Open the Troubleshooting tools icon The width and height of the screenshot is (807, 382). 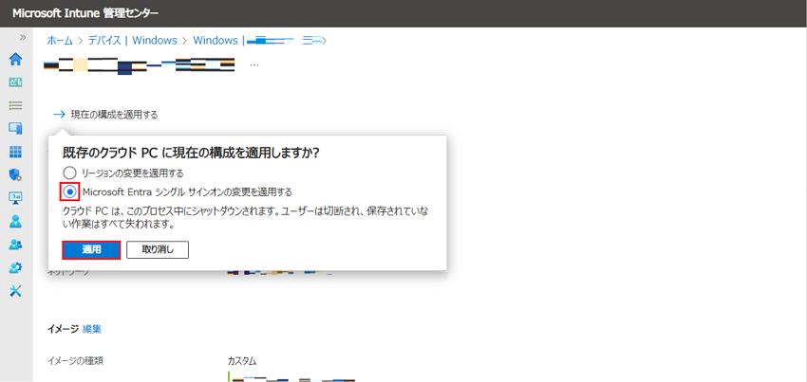[16, 291]
